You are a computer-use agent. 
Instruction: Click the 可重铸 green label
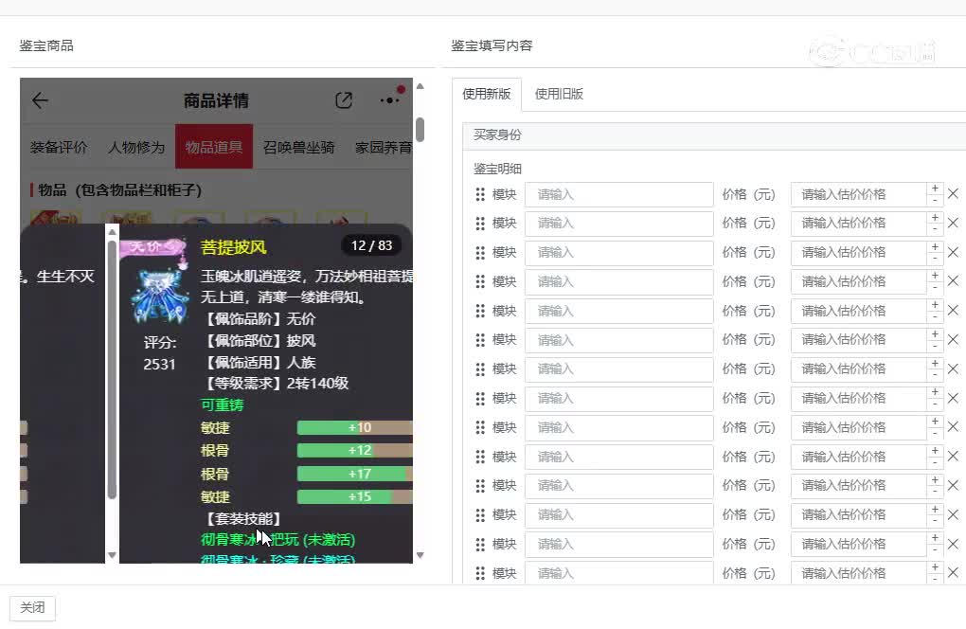[x=223, y=404]
